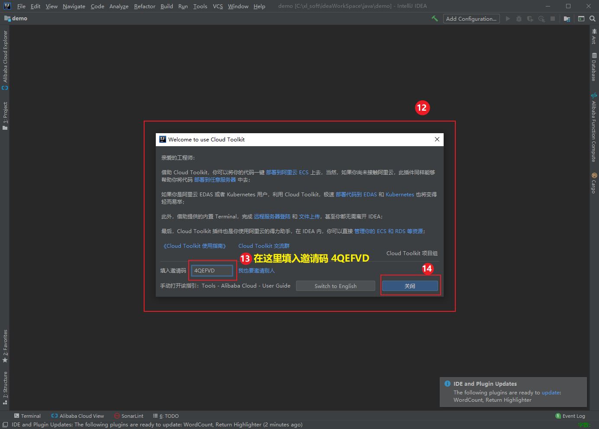Click the Tools - Alibaba Cloud - User Guide hint text
The width and height of the screenshot is (599, 429).
pyautogui.click(x=246, y=286)
